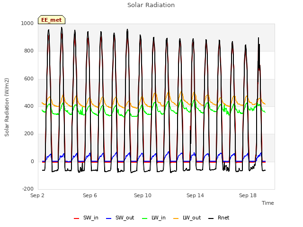Click the 800 y-axis label

29,51
